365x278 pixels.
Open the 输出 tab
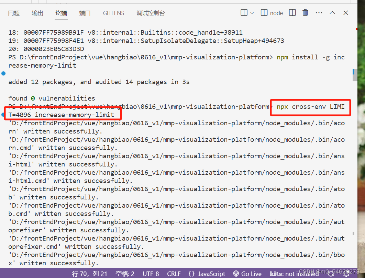pyautogui.click(x=37, y=13)
